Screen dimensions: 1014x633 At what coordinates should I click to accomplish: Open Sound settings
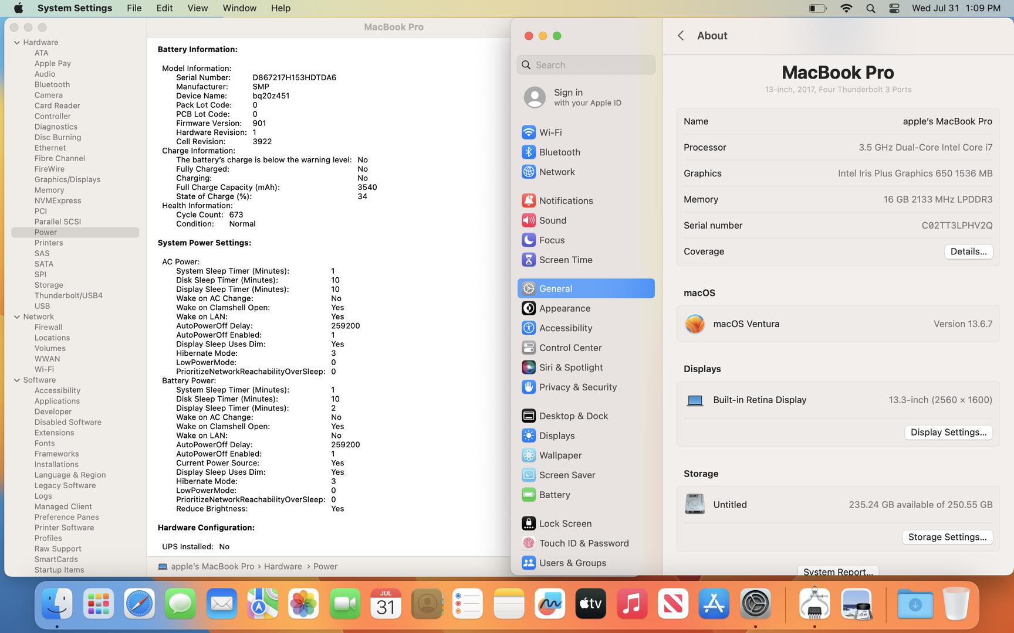[x=586, y=220]
